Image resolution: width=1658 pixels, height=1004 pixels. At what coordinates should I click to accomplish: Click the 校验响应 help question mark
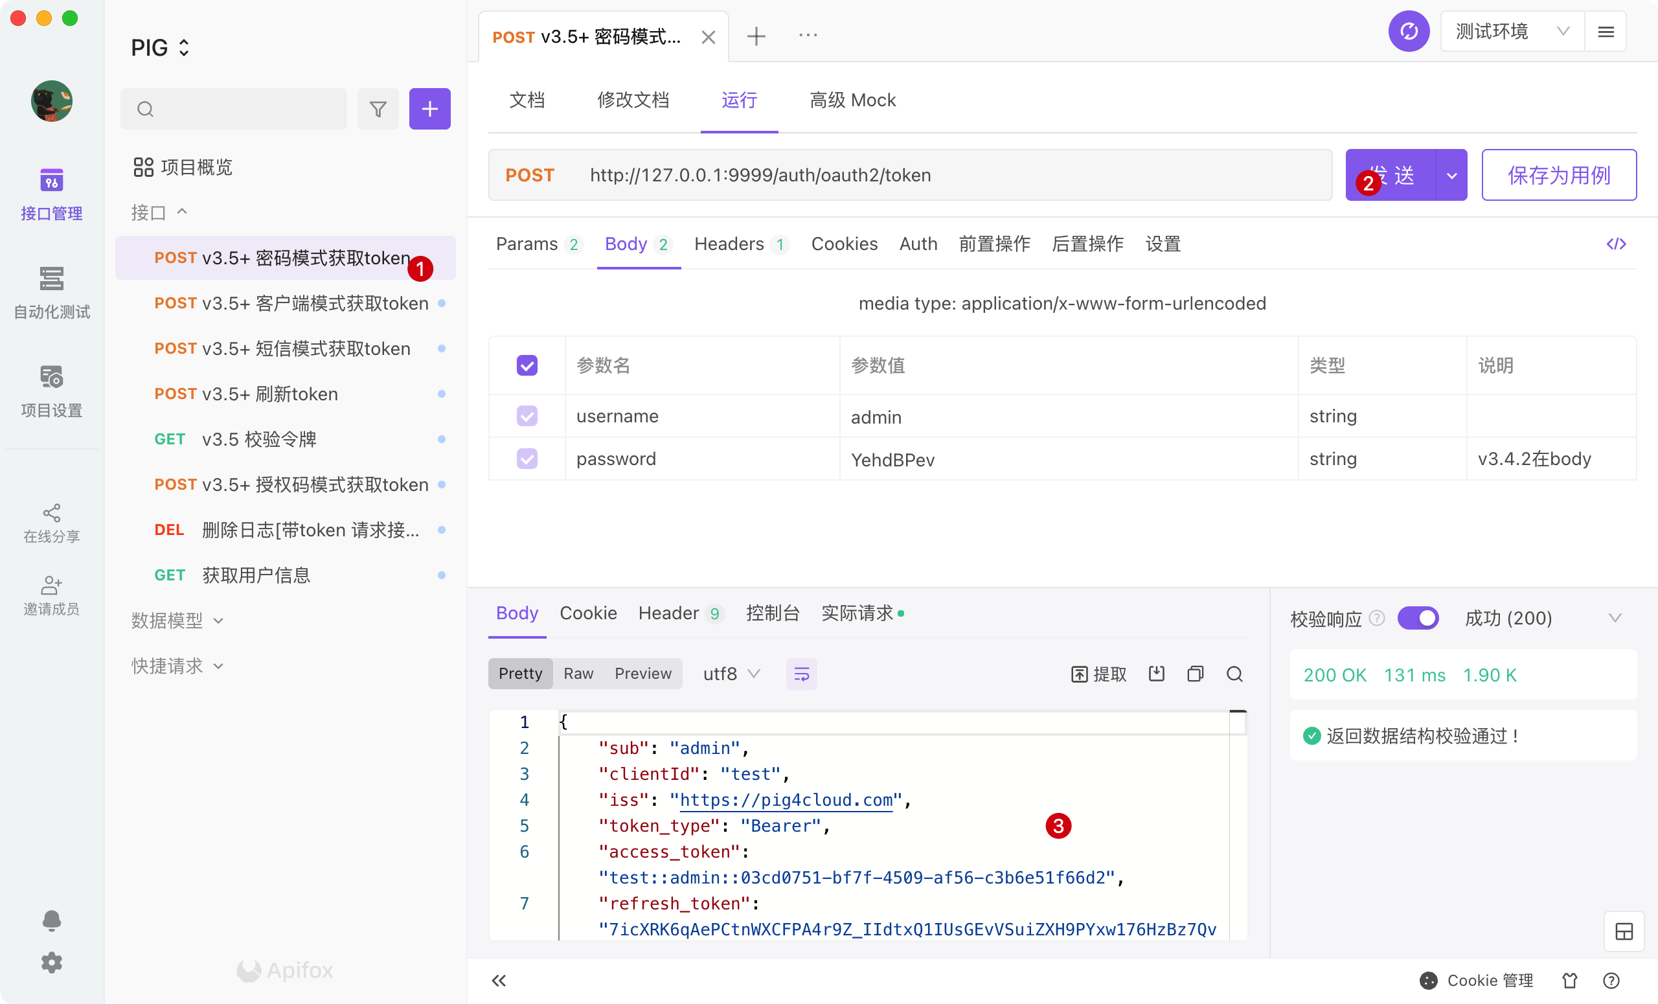(x=1377, y=618)
